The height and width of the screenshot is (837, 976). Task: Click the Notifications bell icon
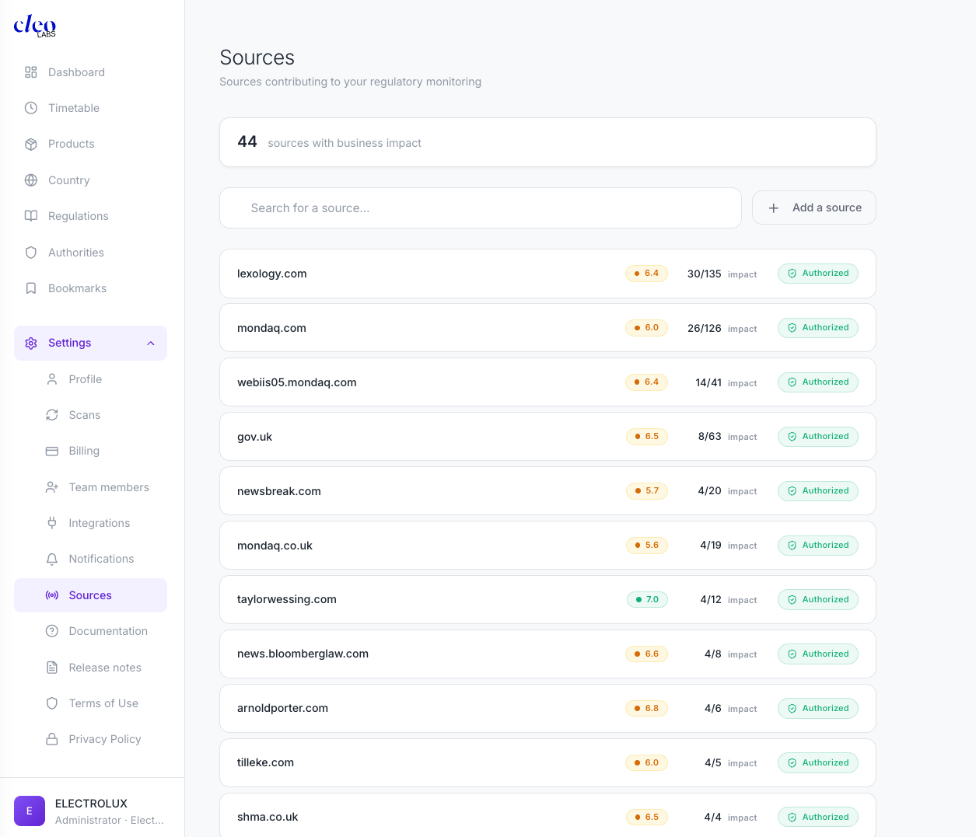point(52,559)
